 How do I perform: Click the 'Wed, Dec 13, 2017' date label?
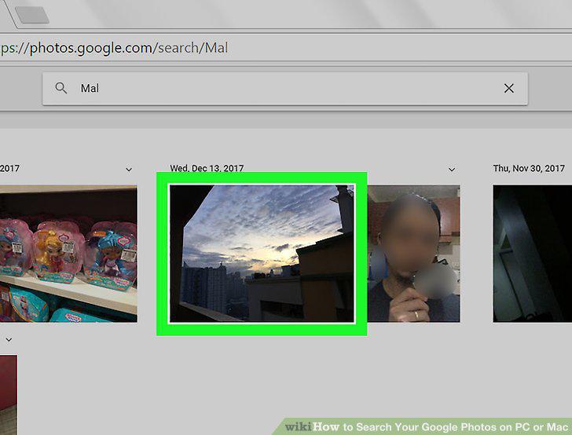click(x=207, y=168)
